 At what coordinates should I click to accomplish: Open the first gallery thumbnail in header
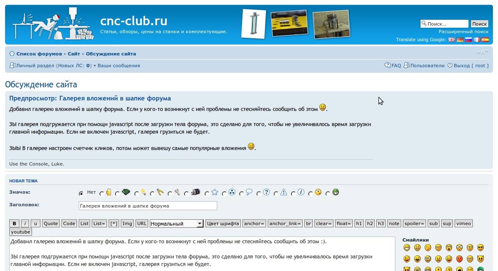coord(254,24)
